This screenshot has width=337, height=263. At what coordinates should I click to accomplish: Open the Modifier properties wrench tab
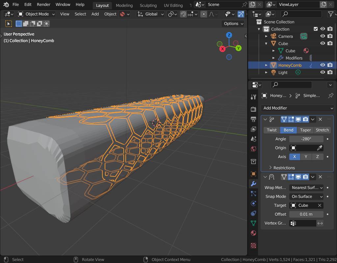pos(253,183)
